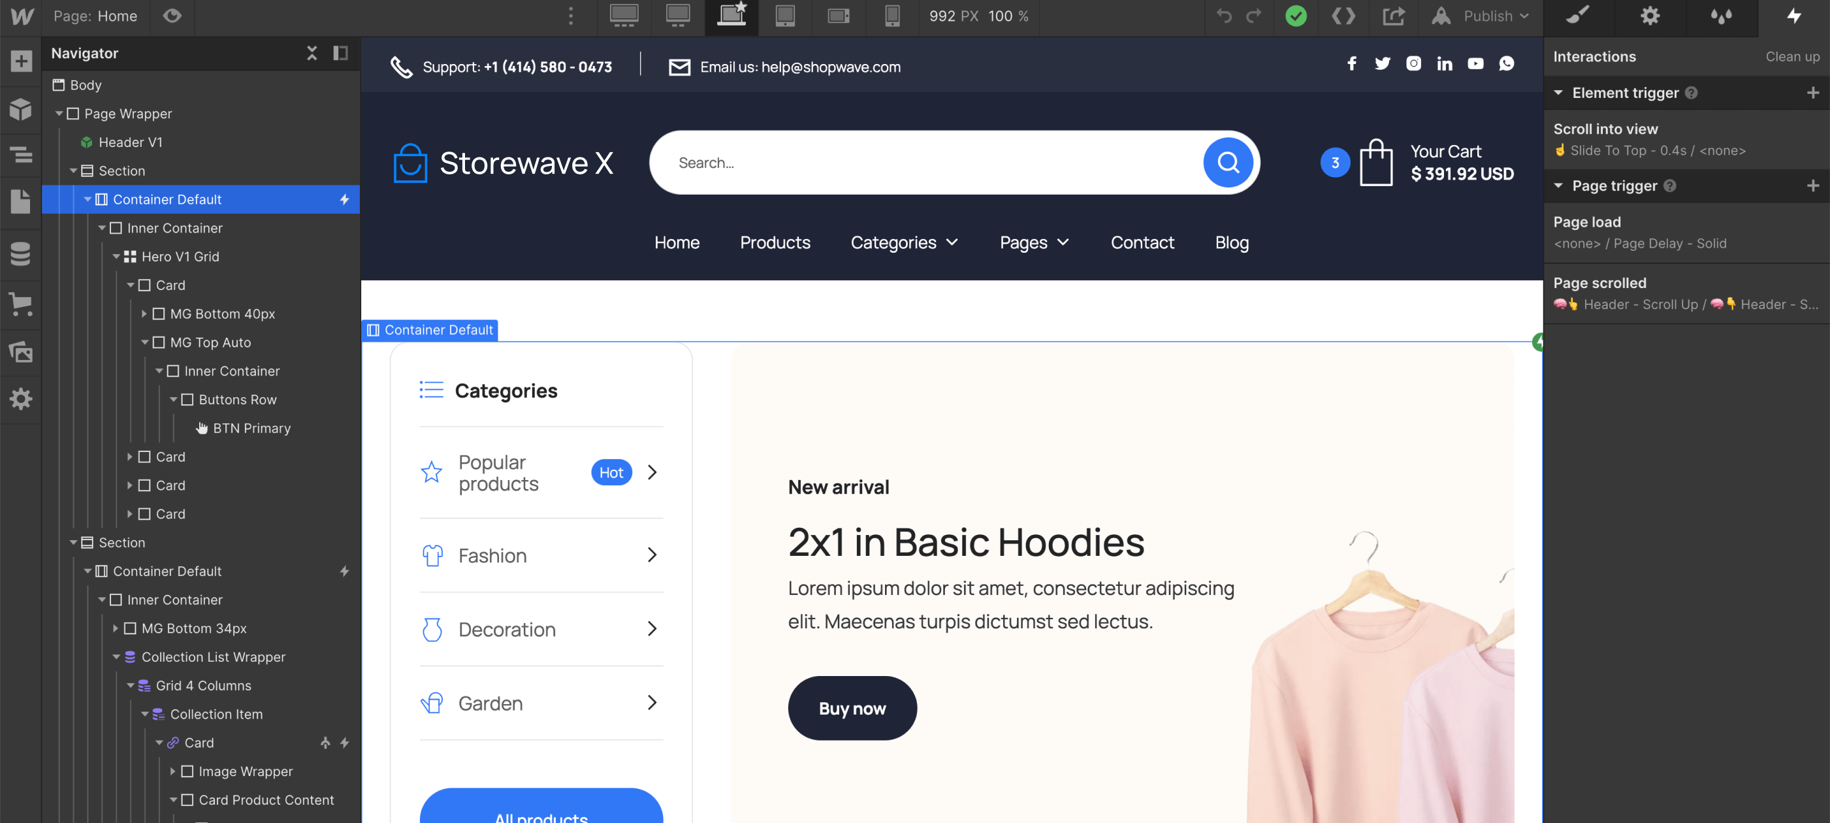1830x823 pixels.
Task: Open the Assets panel
Action: [21, 351]
